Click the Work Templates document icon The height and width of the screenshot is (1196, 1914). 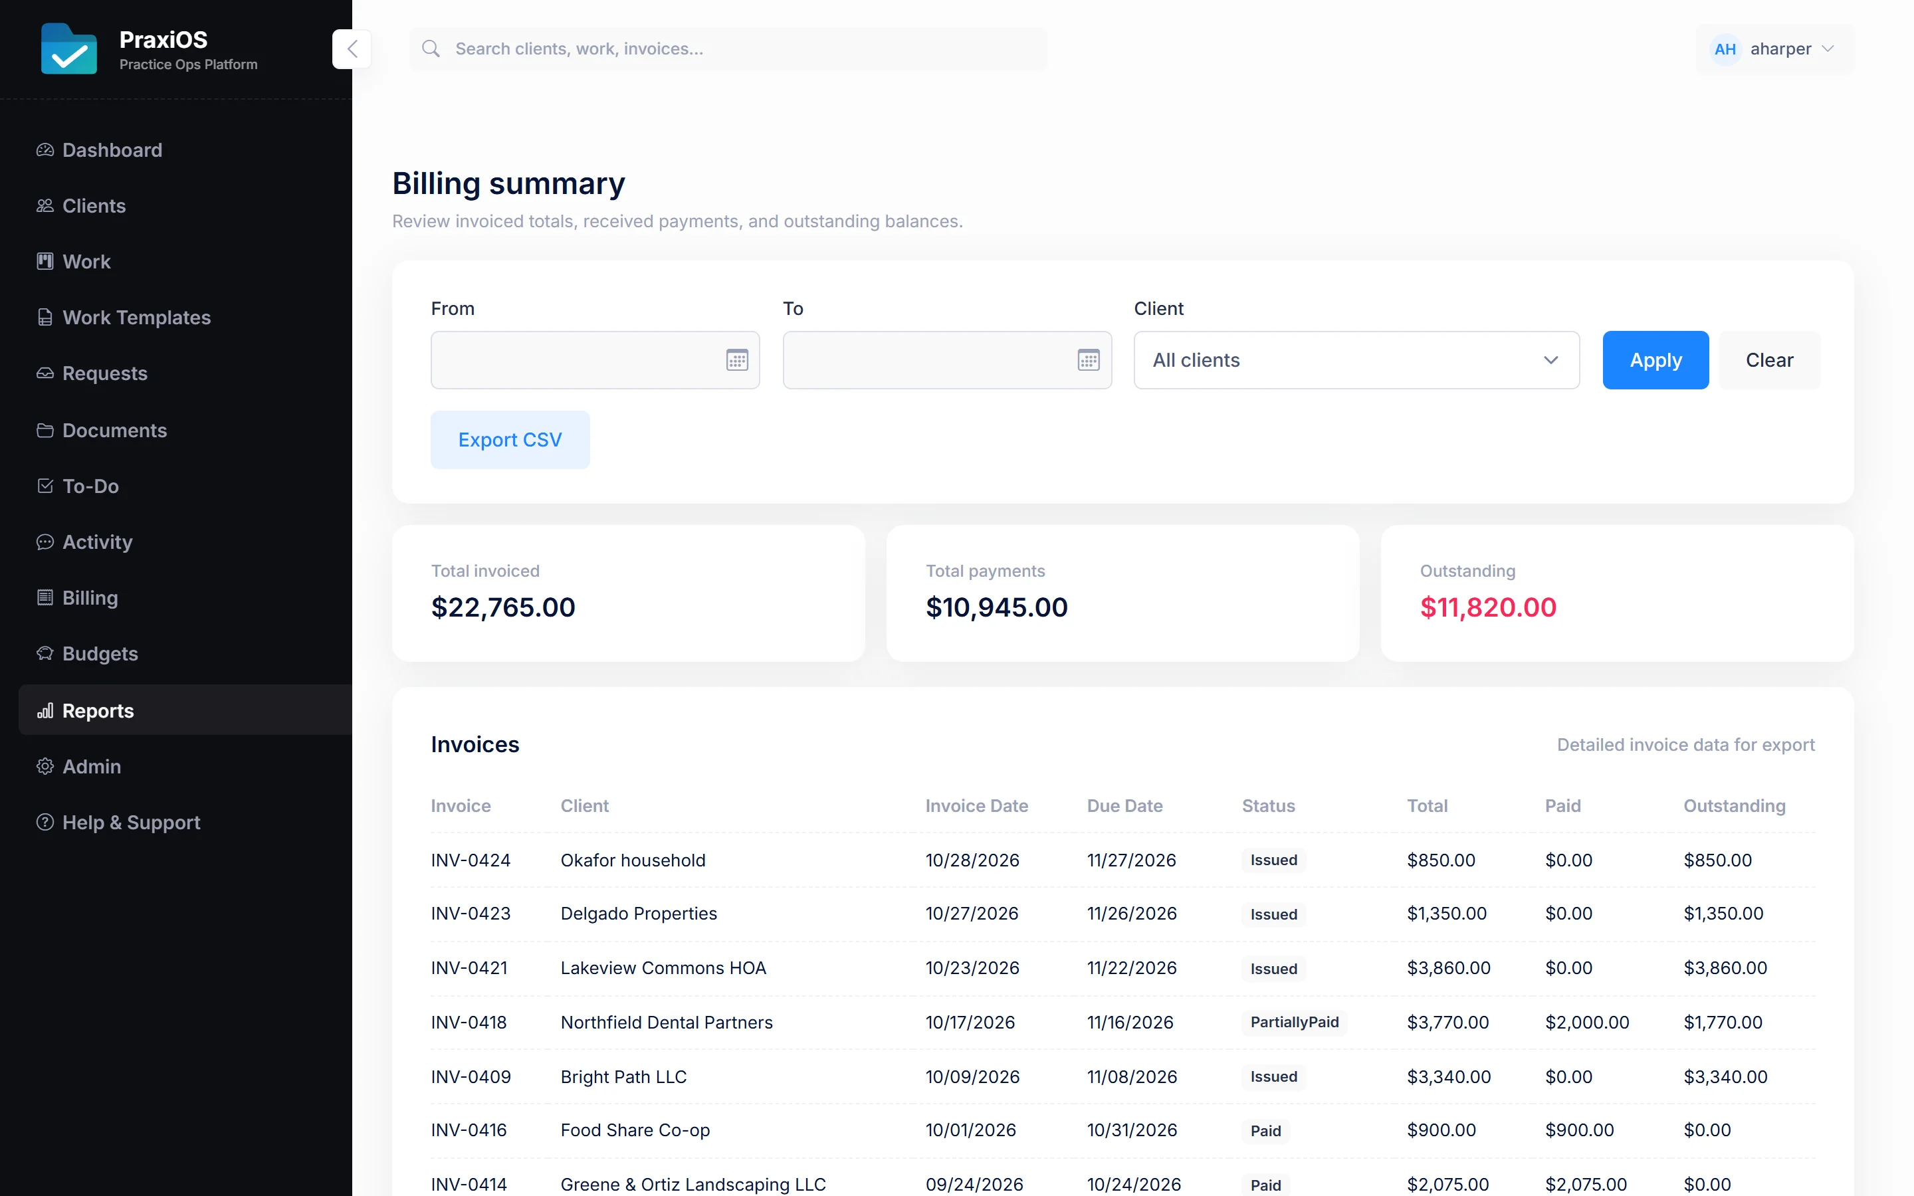point(45,317)
